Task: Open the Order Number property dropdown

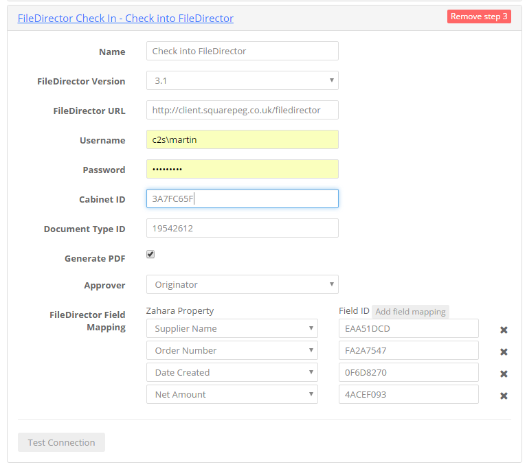Action: 232,350
